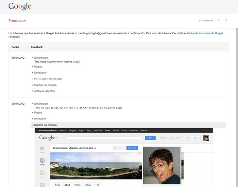Screen dimensions: 238x187
Task: Click the + Share button in Google+ header
Action: coord(195,138)
